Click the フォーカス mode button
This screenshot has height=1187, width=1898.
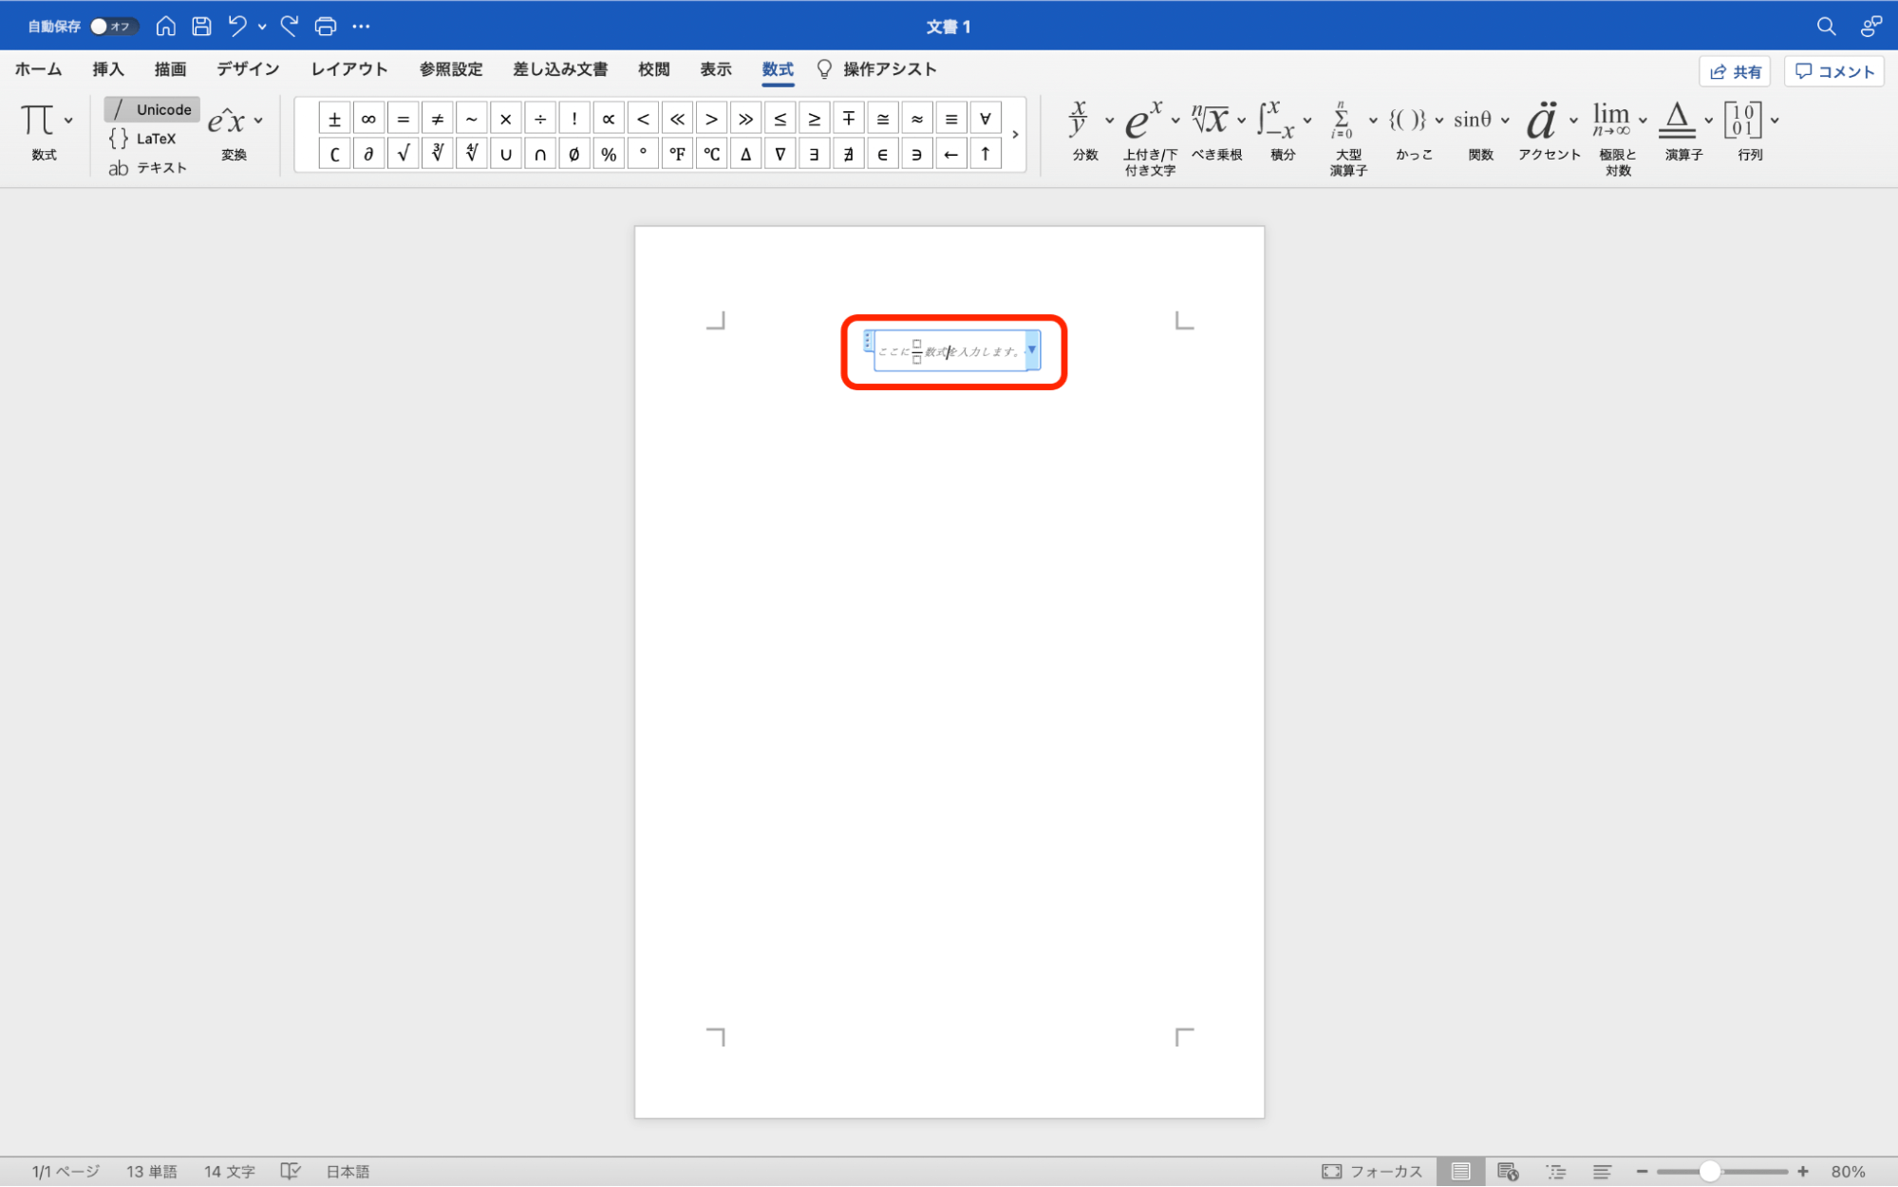1372,1172
